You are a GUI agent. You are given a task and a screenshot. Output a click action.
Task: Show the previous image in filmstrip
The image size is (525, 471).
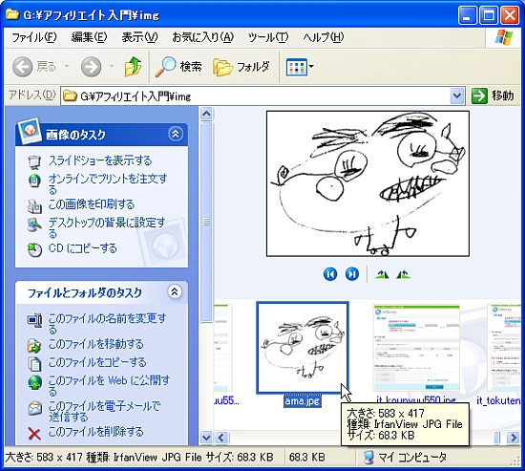tap(330, 274)
